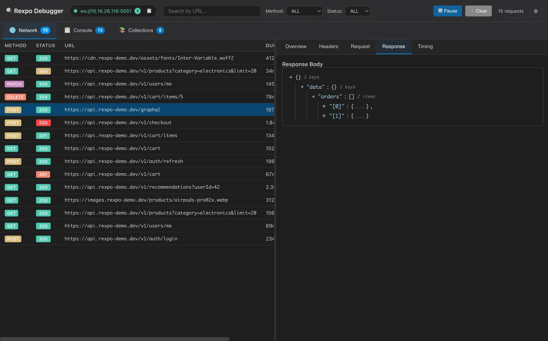
Task: Sort by the STATUS column header
Action: [45, 45]
